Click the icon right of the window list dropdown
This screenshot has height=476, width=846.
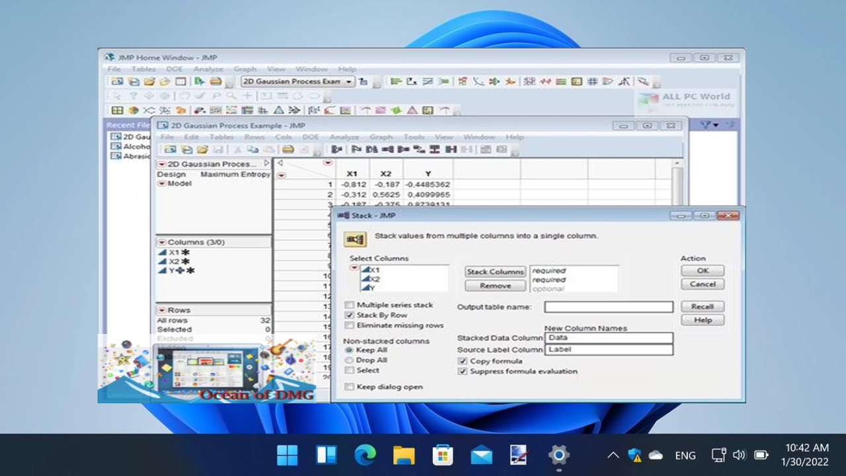click(x=363, y=81)
